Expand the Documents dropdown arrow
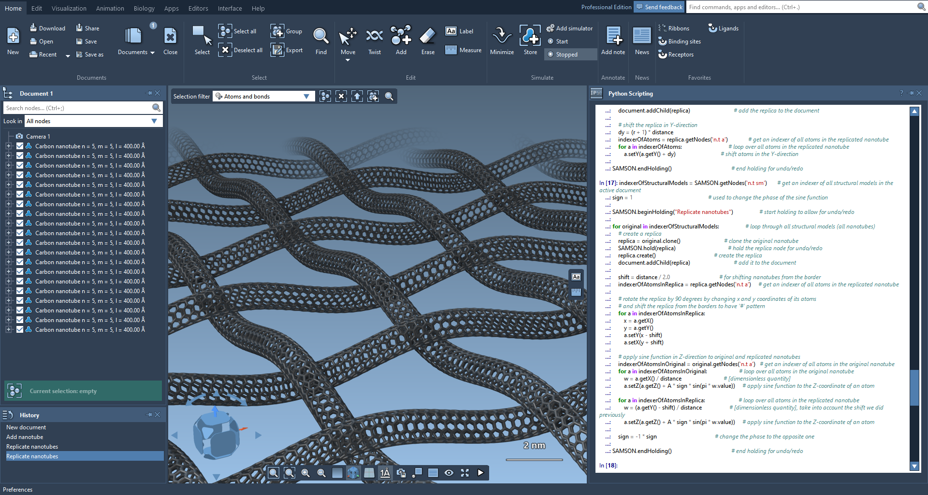This screenshot has width=928, height=495. click(152, 53)
